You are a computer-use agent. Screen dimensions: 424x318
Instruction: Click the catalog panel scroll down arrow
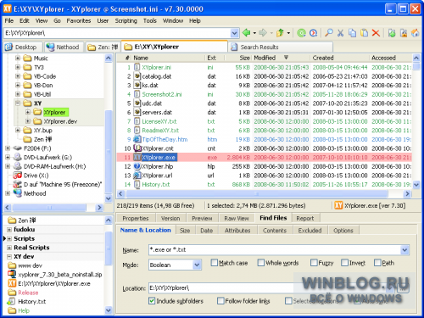click(109, 310)
